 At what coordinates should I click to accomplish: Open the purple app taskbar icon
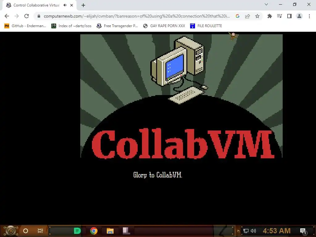[x=126, y=231]
